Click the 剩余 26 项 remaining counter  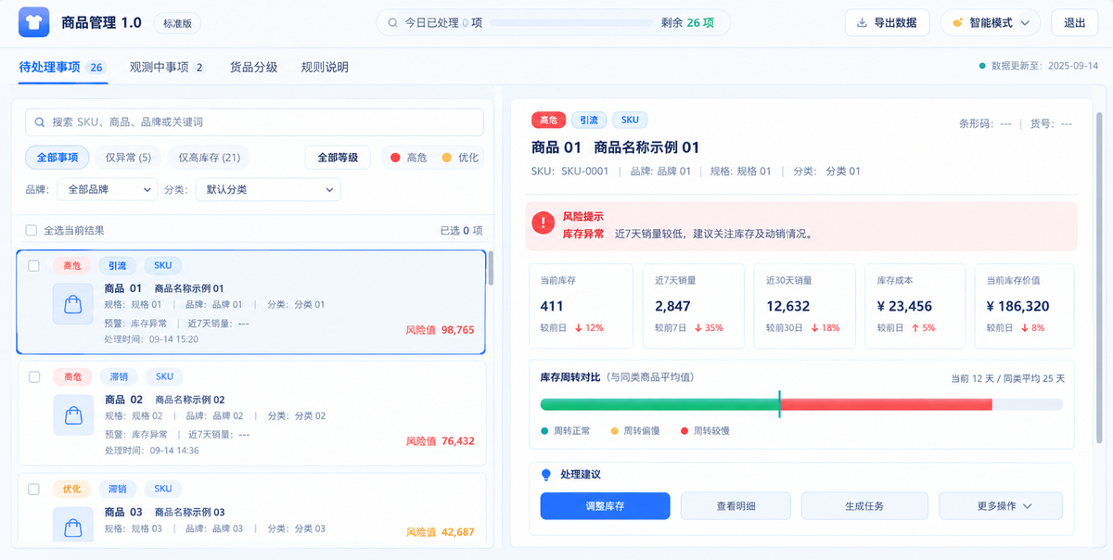tap(687, 23)
